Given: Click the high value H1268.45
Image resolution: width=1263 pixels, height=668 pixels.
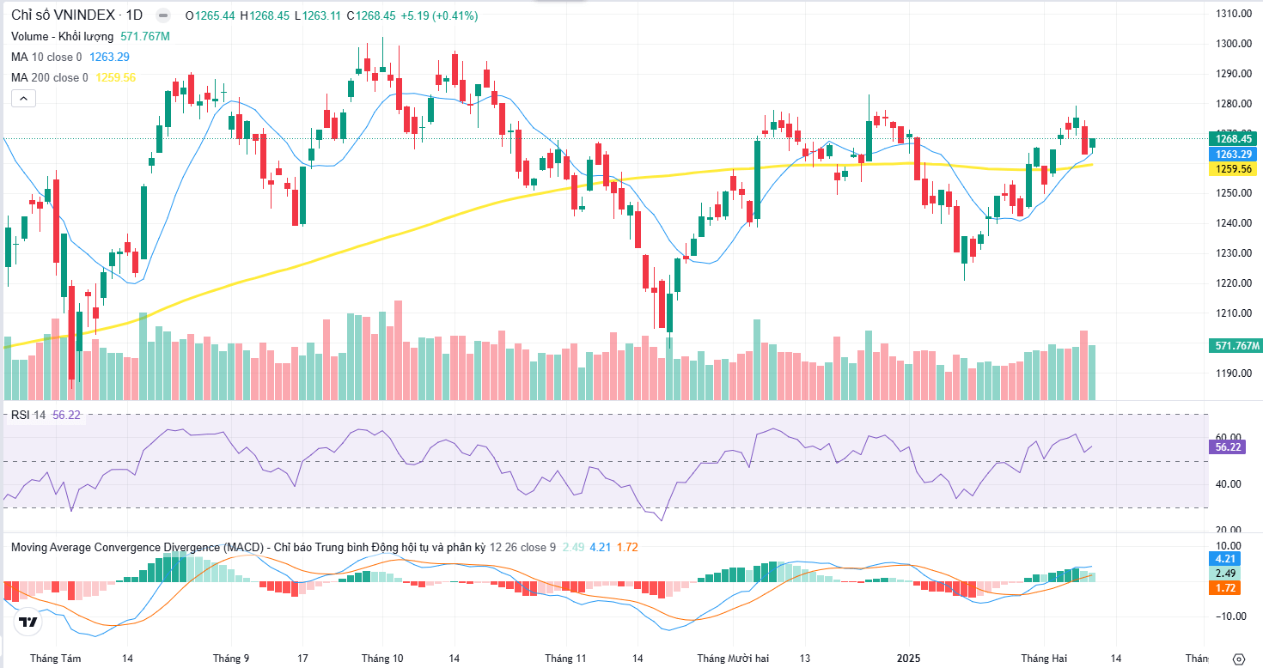Looking at the screenshot, I should (x=266, y=15).
